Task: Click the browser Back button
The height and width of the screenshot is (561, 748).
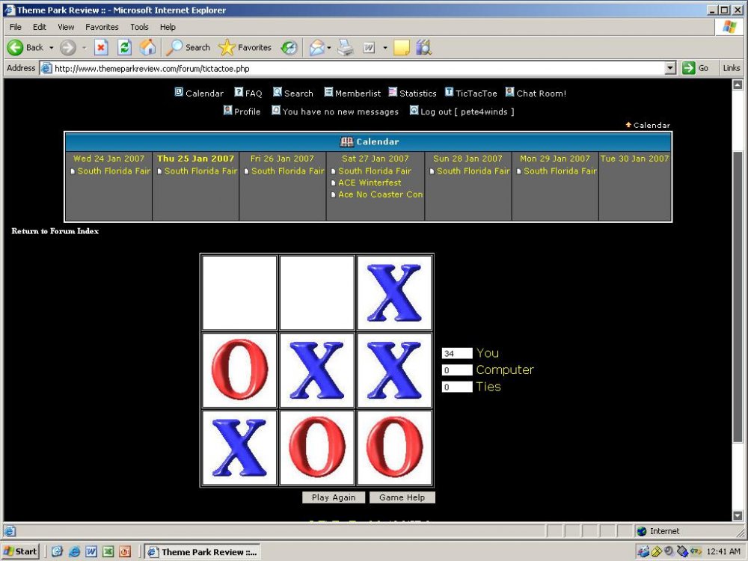Action: (x=25, y=47)
